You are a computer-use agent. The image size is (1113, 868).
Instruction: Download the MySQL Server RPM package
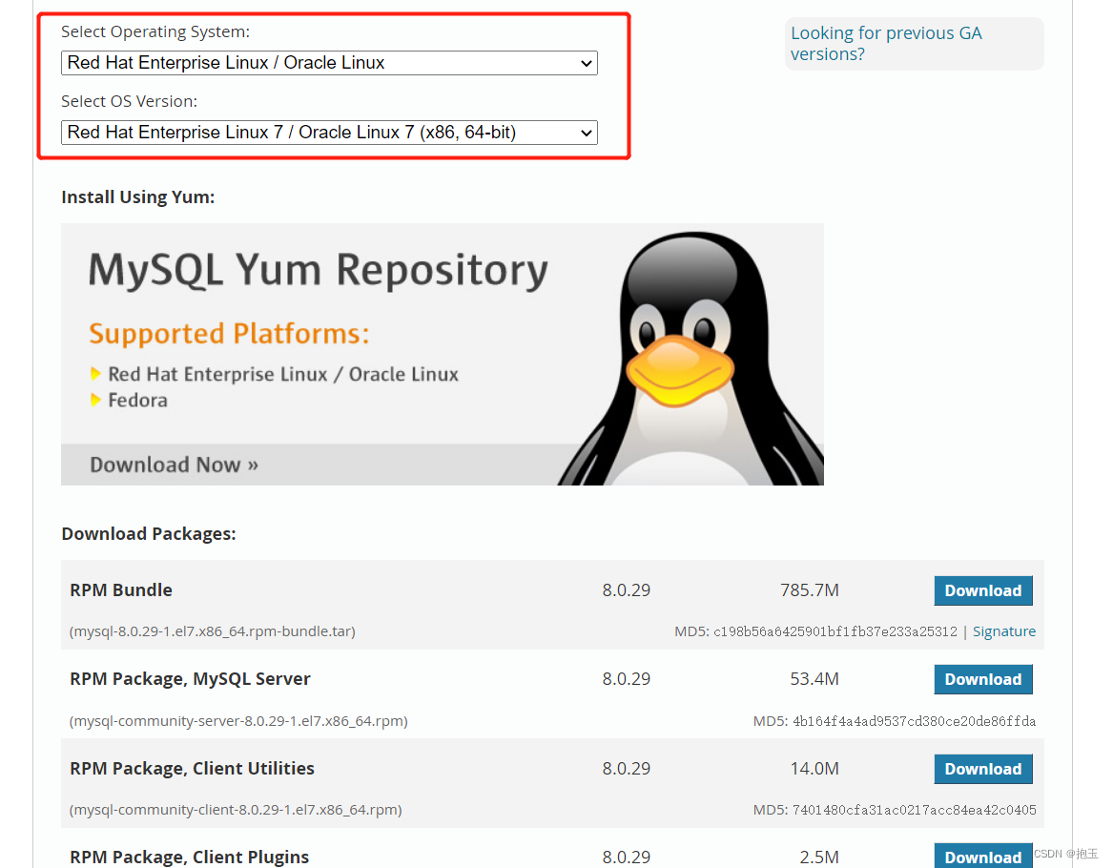[983, 679]
